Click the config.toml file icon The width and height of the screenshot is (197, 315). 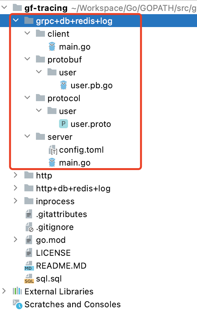coord(52,150)
